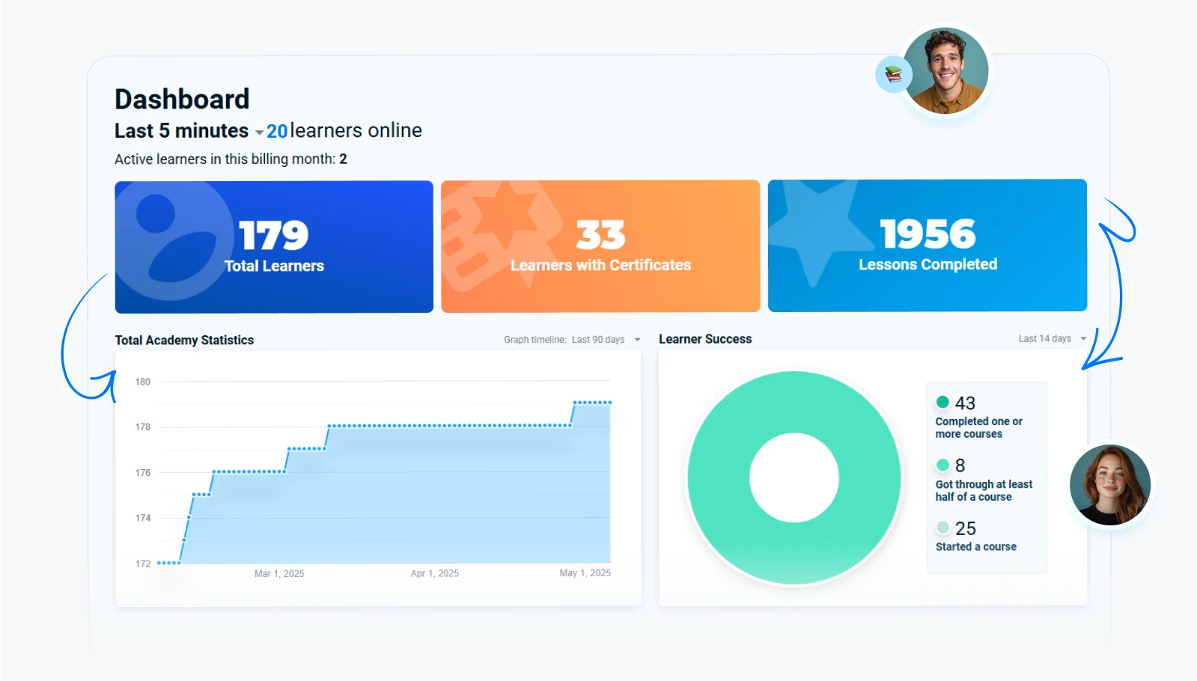Open the 33 Learners with Certificates card
1197x681 pixels.
[600, 246]
